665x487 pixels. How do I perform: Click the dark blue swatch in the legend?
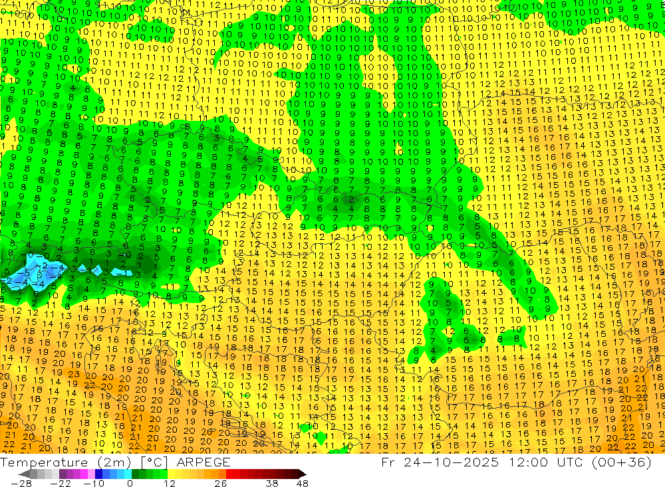pyautogui.click(x=98, y=474)
